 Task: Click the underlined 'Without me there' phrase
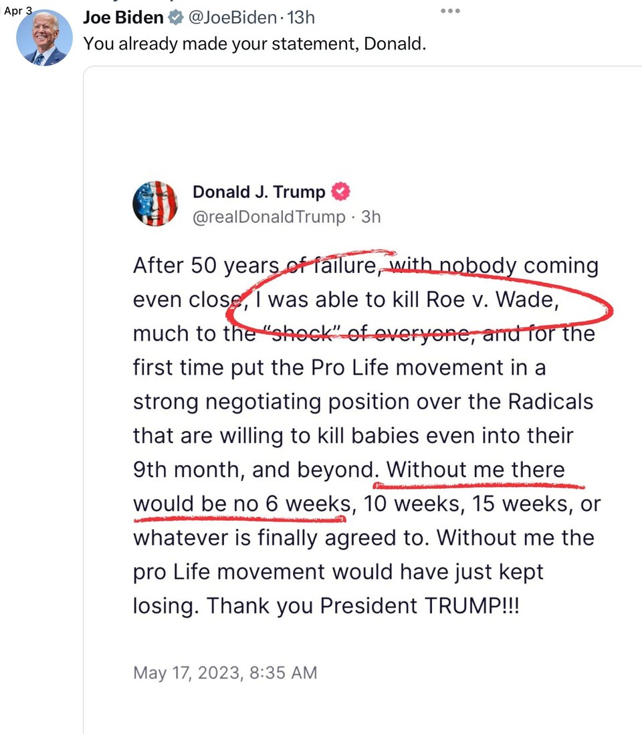(x=475, y=470)
